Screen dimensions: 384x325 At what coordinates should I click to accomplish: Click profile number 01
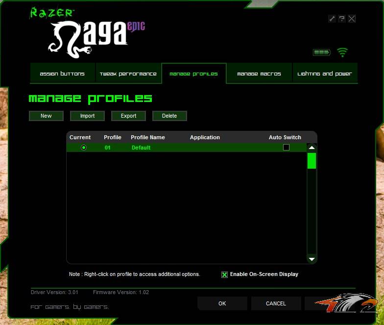[108, 148]
